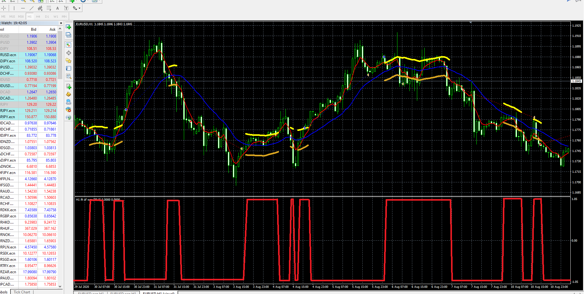The width and height of the screenshot is (584, 294).
Task: Select the EURUSD,H1 (visual) chart tab
Action: point(159,293)
